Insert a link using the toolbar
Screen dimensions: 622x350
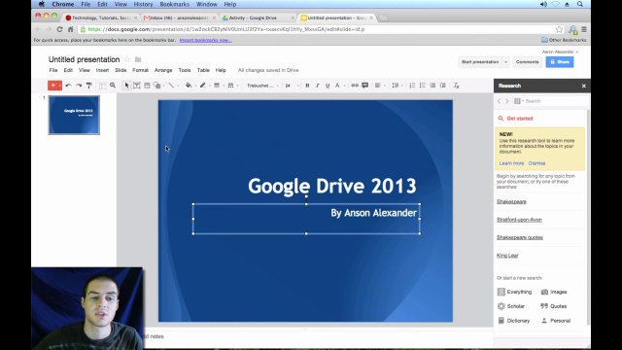[355, 86]
